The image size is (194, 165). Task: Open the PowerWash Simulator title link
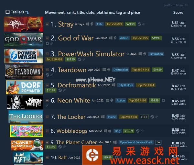[91, 54]
